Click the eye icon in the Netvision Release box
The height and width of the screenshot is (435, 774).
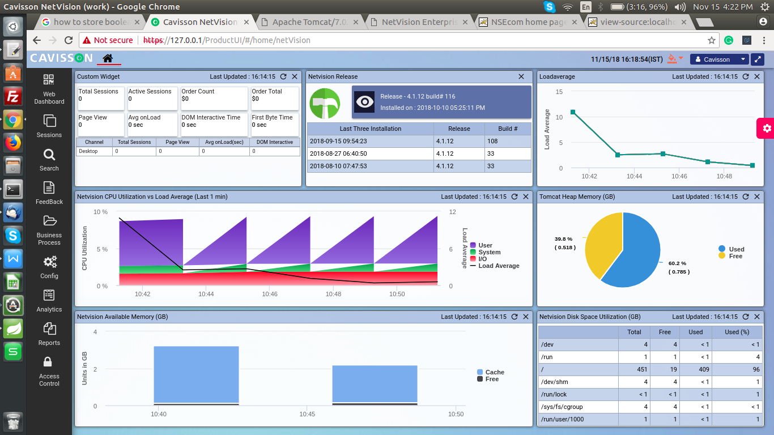(x=364, y=102)
